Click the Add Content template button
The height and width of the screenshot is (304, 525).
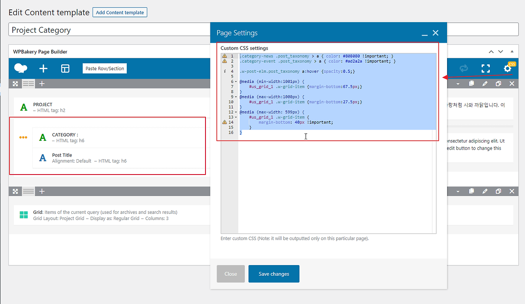[120, 12]
